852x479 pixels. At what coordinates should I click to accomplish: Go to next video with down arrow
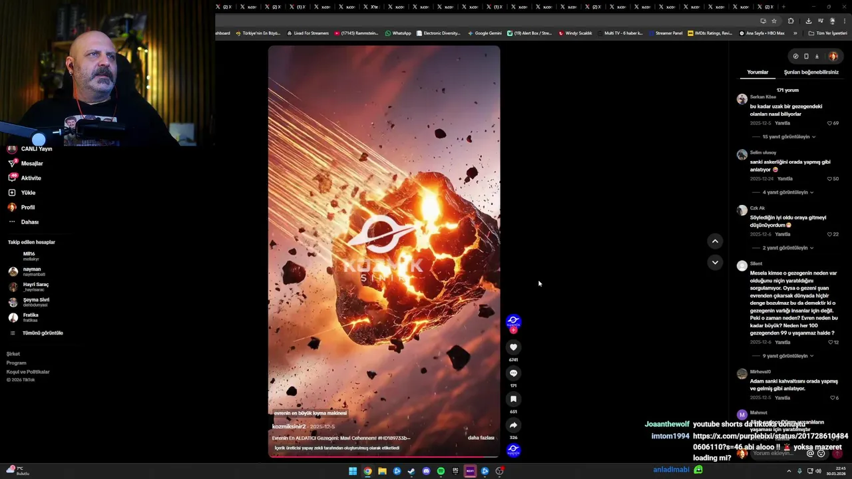[x=715, y=263]
